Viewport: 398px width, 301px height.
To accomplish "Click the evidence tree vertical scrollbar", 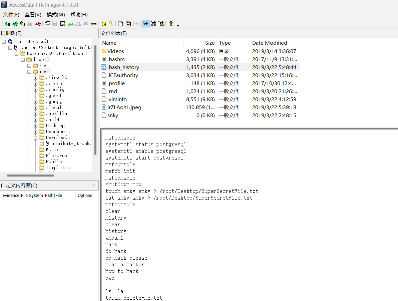I will (95, 100).
